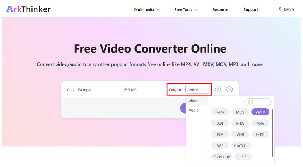
Task: Choose the YouTube preset format
Action: click(x=241, y=146)
